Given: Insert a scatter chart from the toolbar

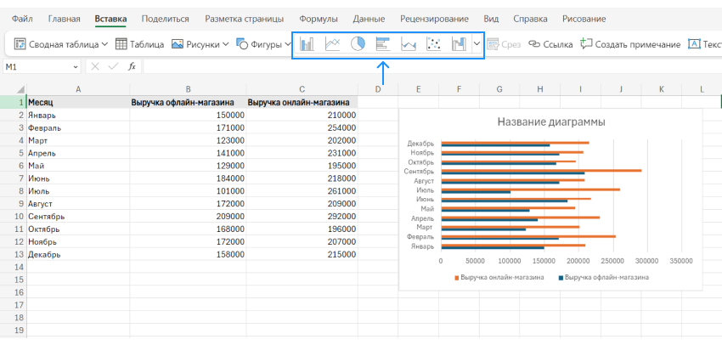Looking at the screenshot, I should point(434,44).
